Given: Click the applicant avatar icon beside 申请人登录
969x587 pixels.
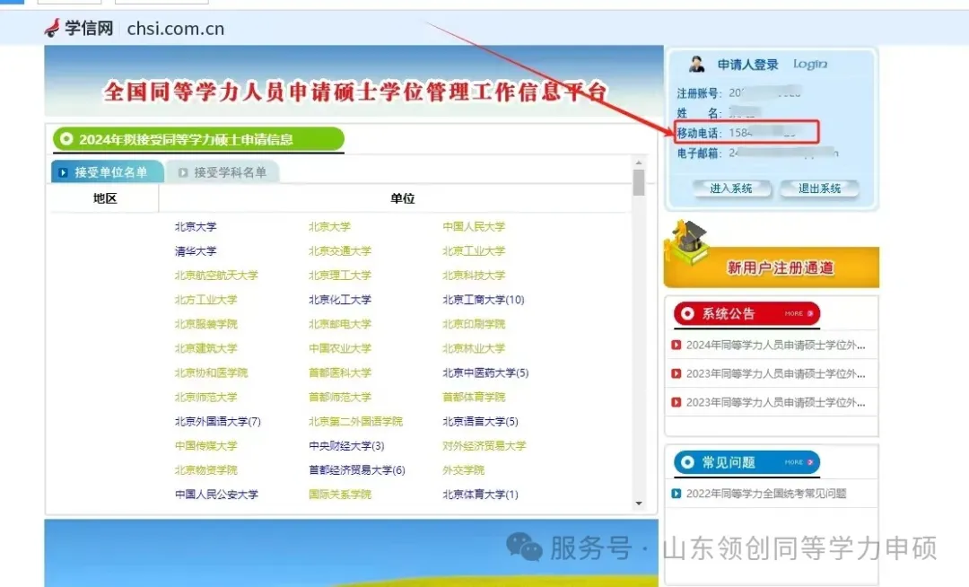Looking at the screenshot, I should point(699,63).
